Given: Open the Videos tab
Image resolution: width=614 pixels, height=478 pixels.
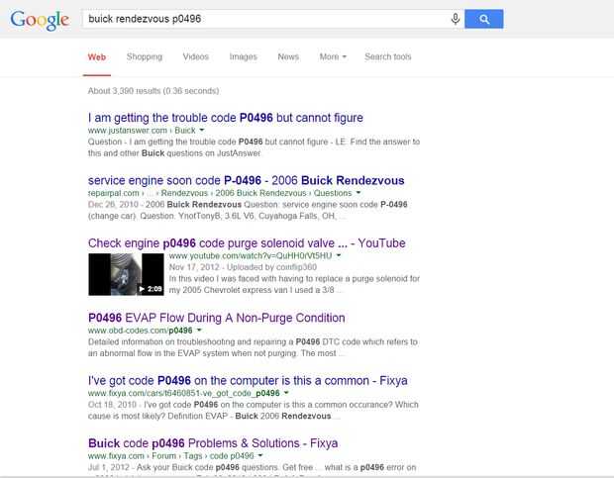Looking at the screenshot, I should pyautogui.click(x=196, y=56).
